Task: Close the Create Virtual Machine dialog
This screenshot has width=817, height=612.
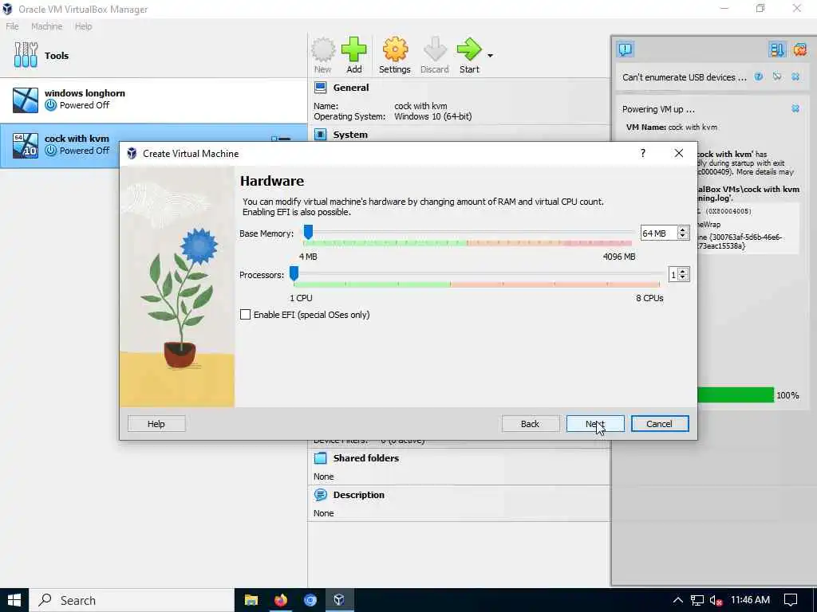Action: click(x=678, y=153)
